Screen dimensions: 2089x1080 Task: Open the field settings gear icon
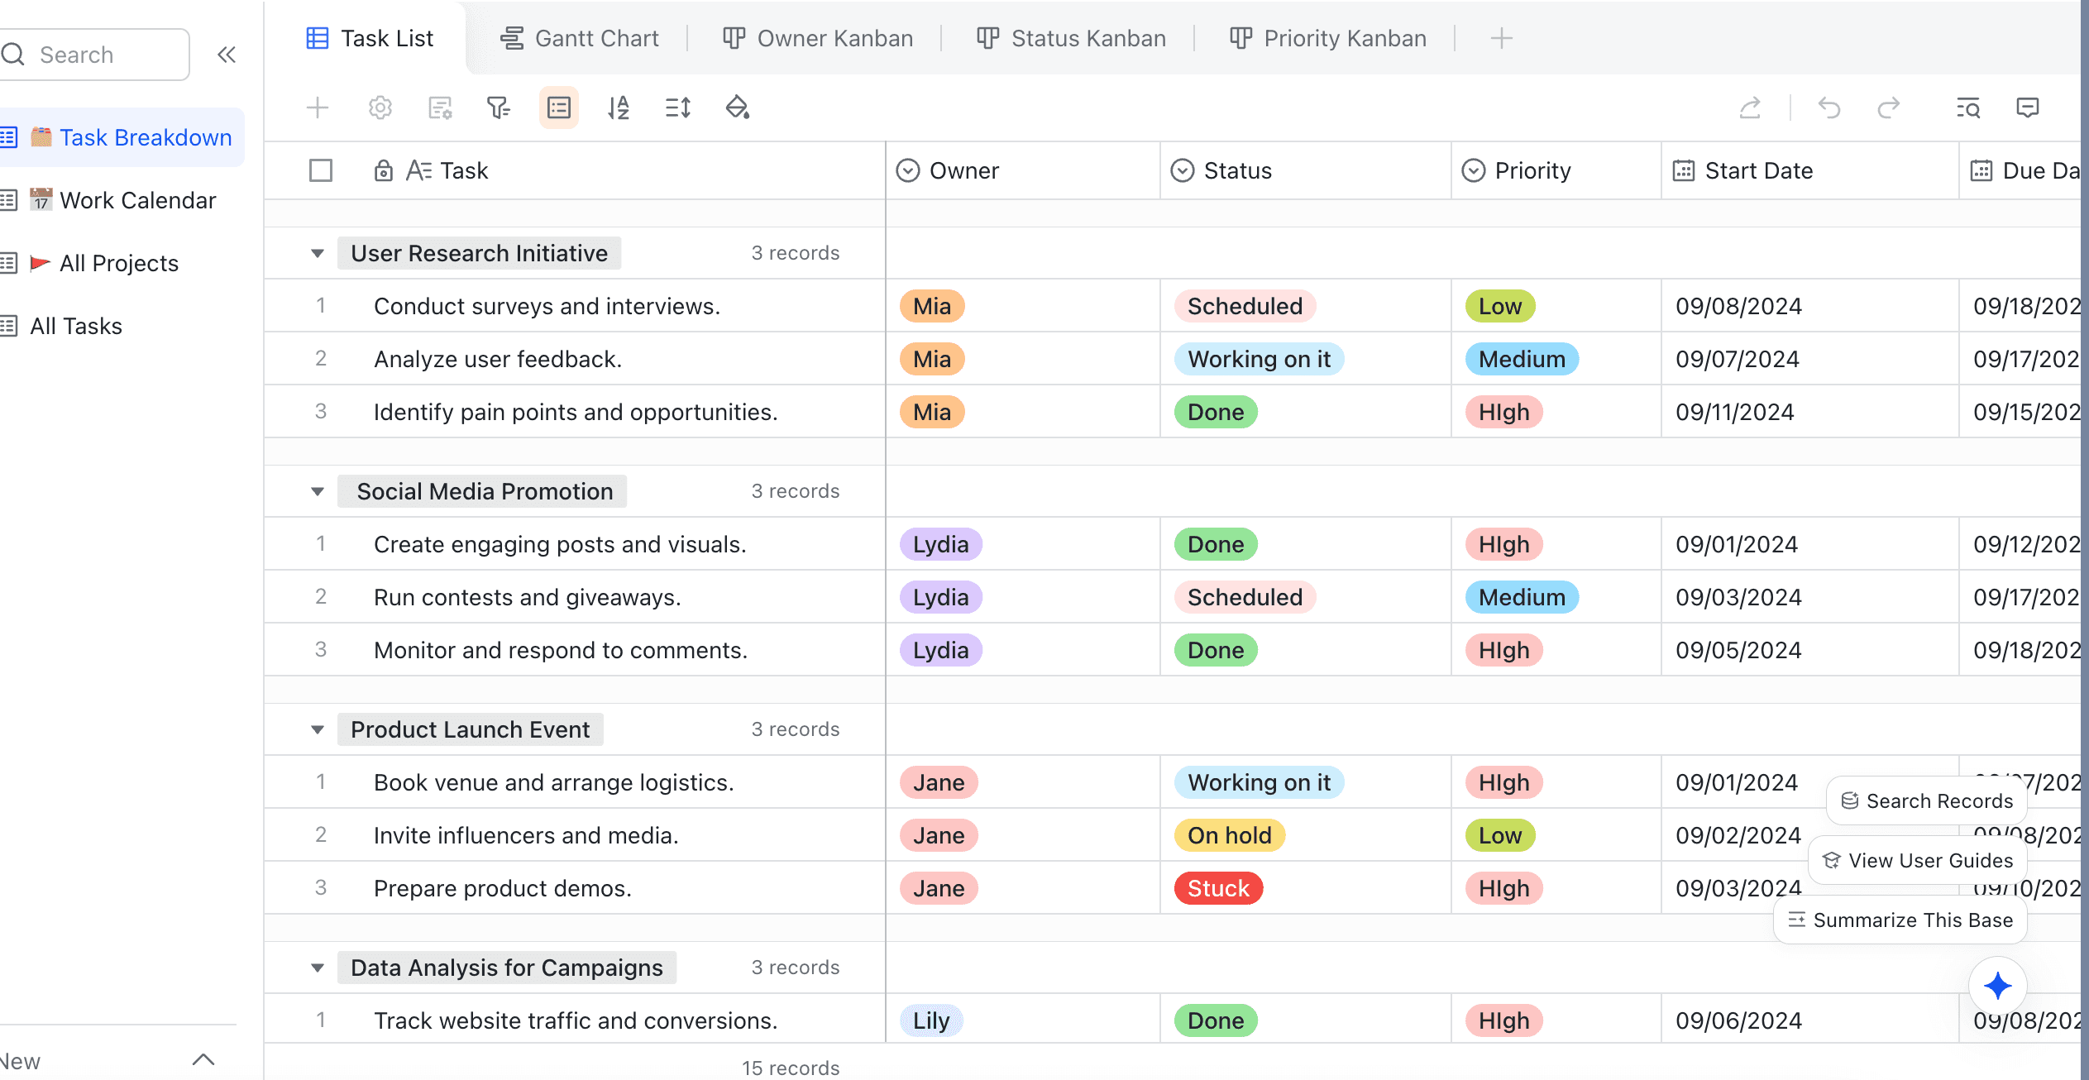(380, 108)
